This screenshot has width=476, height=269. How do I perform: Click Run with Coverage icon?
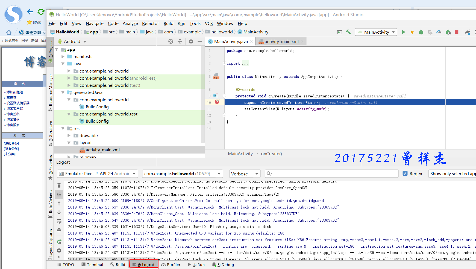click(430, 32)
